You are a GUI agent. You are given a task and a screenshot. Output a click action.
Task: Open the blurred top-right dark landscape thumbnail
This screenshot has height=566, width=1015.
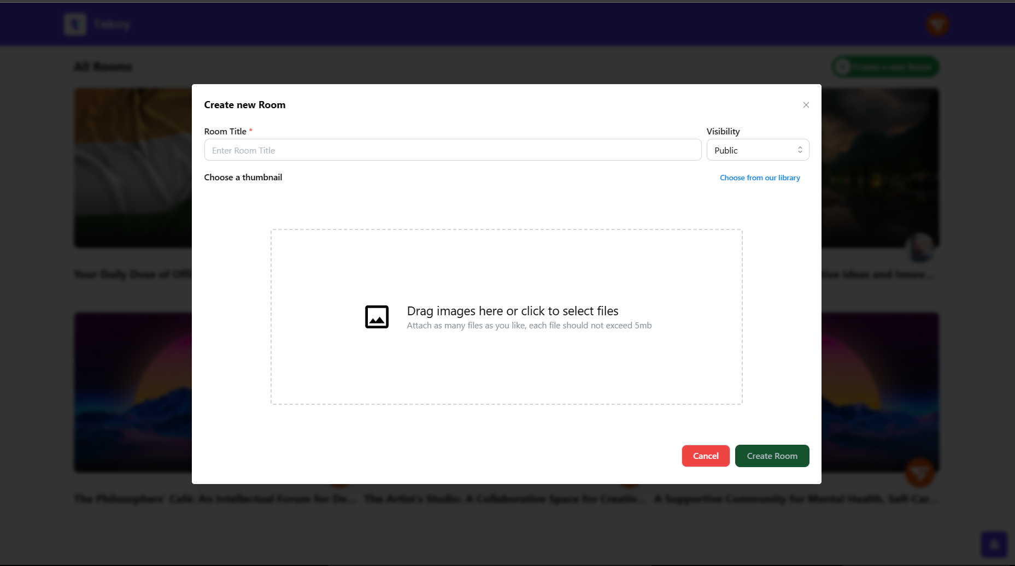[880, 168]
